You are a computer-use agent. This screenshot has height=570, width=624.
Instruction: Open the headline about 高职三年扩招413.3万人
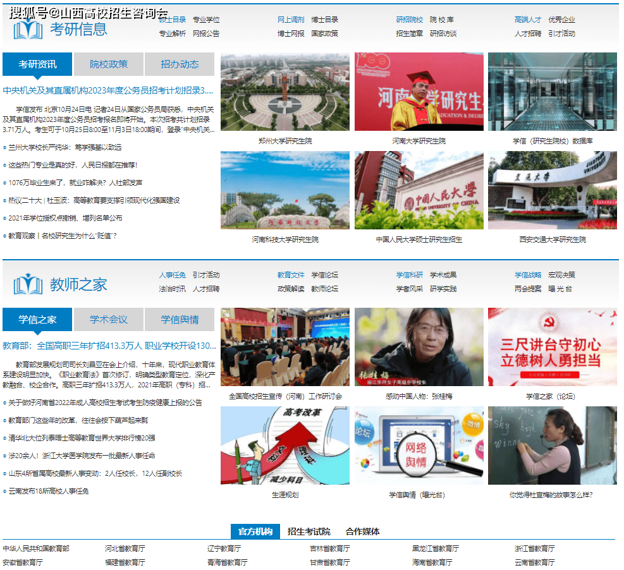(x=109, y=346)
